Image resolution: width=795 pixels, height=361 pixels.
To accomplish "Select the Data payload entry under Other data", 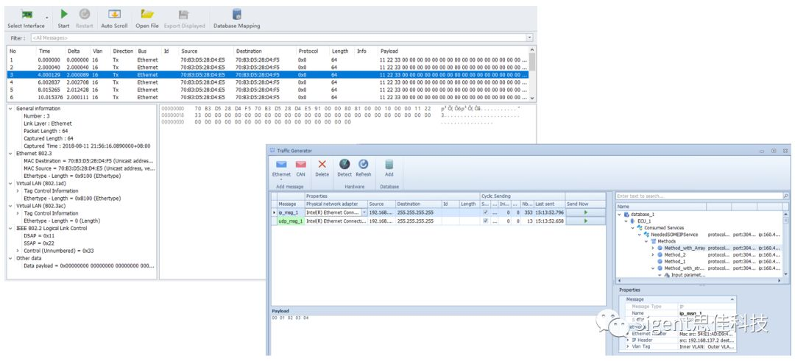I will tap(89, 266).
